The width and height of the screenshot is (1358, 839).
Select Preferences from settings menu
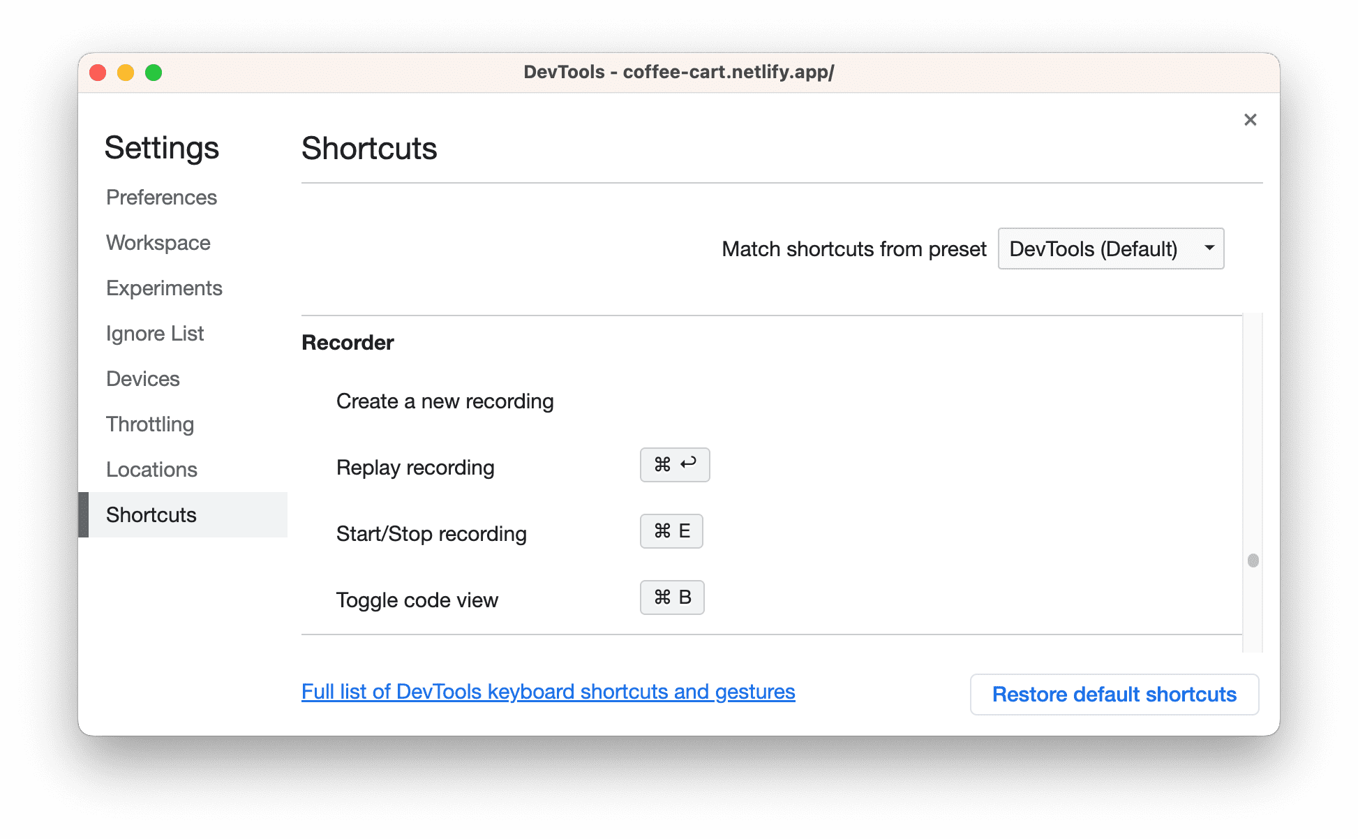161,197
